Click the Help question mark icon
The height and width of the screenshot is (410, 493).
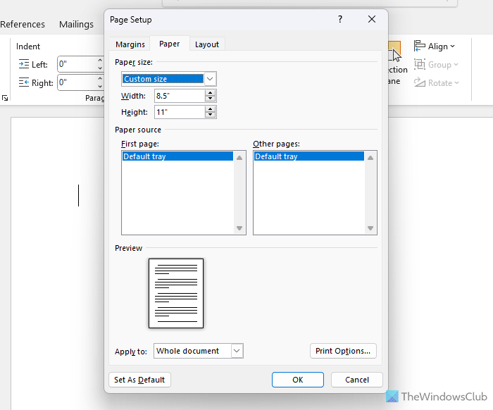pyautogui.click(x=340, y=19)
